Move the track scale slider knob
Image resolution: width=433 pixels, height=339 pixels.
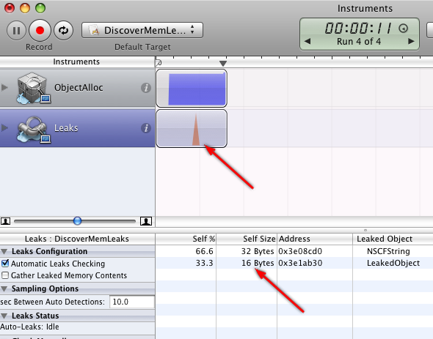coord(77,221)
